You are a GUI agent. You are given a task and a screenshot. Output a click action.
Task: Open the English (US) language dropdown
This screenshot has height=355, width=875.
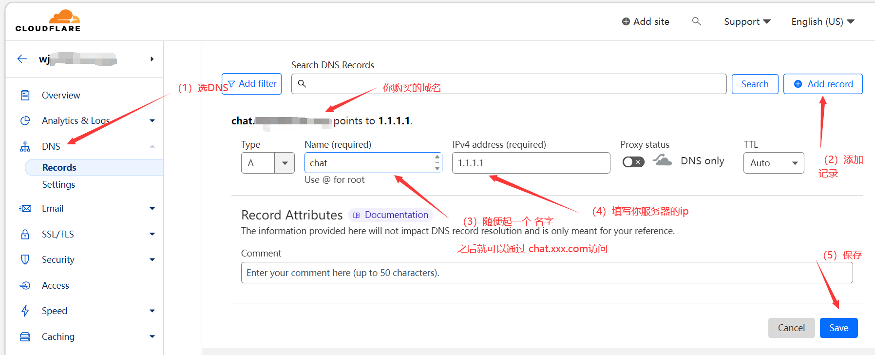point(823,21)
